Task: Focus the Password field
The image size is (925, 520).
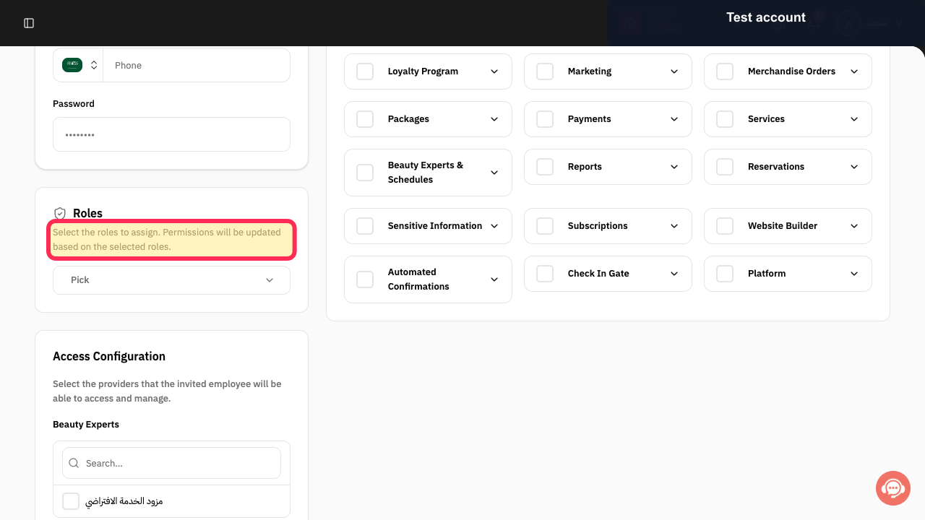Action: pos(171,134)
